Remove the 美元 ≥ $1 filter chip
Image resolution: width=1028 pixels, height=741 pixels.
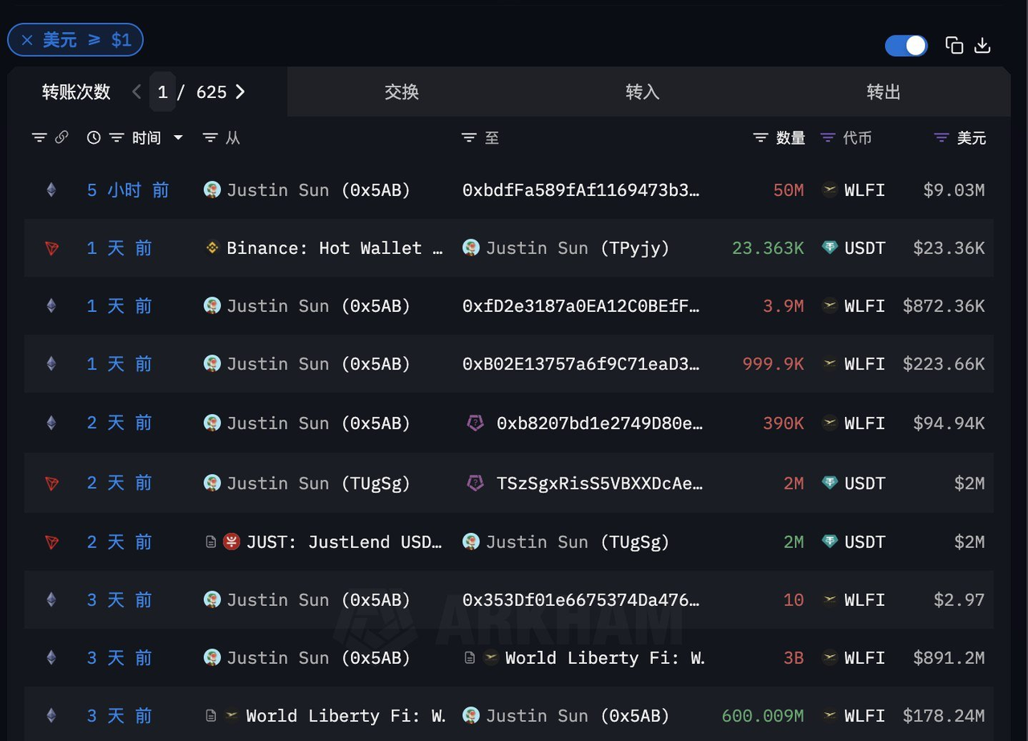click(27, 40)
